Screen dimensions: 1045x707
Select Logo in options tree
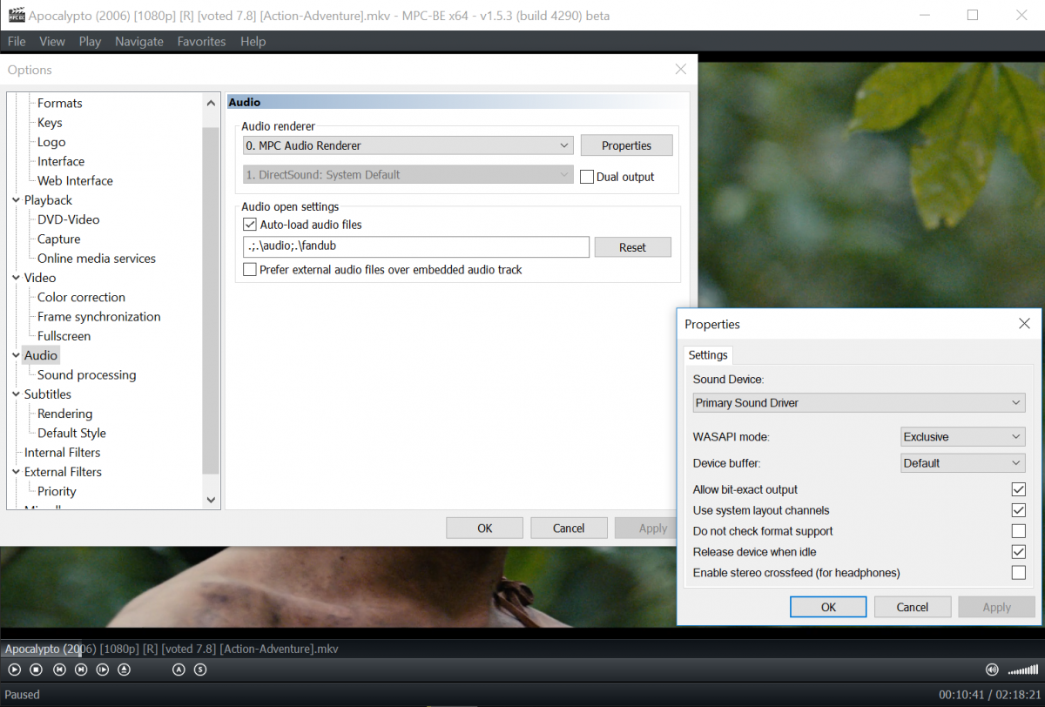point(51,142)
